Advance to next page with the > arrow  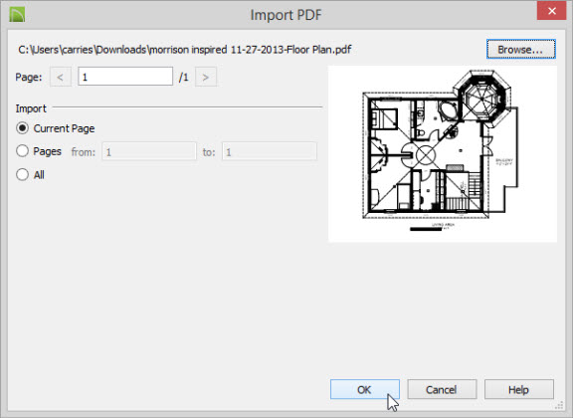click(x=206, y=77)
